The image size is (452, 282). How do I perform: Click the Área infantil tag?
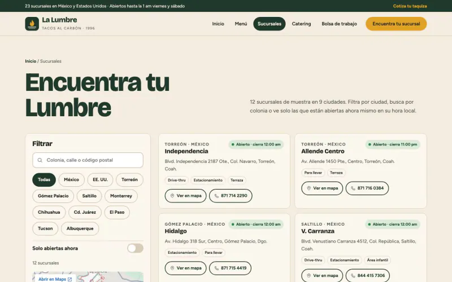click(x=377, y=260)
